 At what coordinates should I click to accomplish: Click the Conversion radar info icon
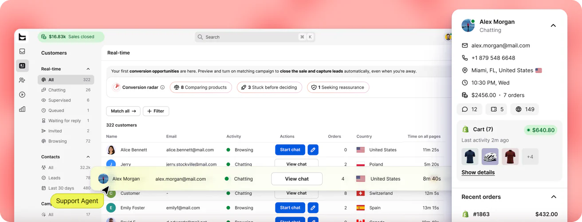click(162, 87)
